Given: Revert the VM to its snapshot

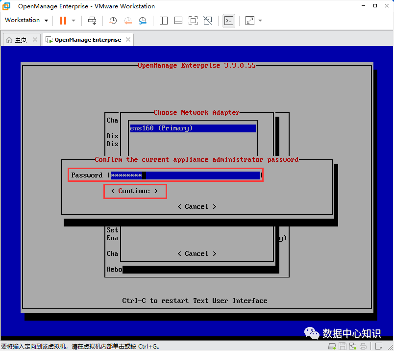Looking at the screenshot, I should pos(128,21).
